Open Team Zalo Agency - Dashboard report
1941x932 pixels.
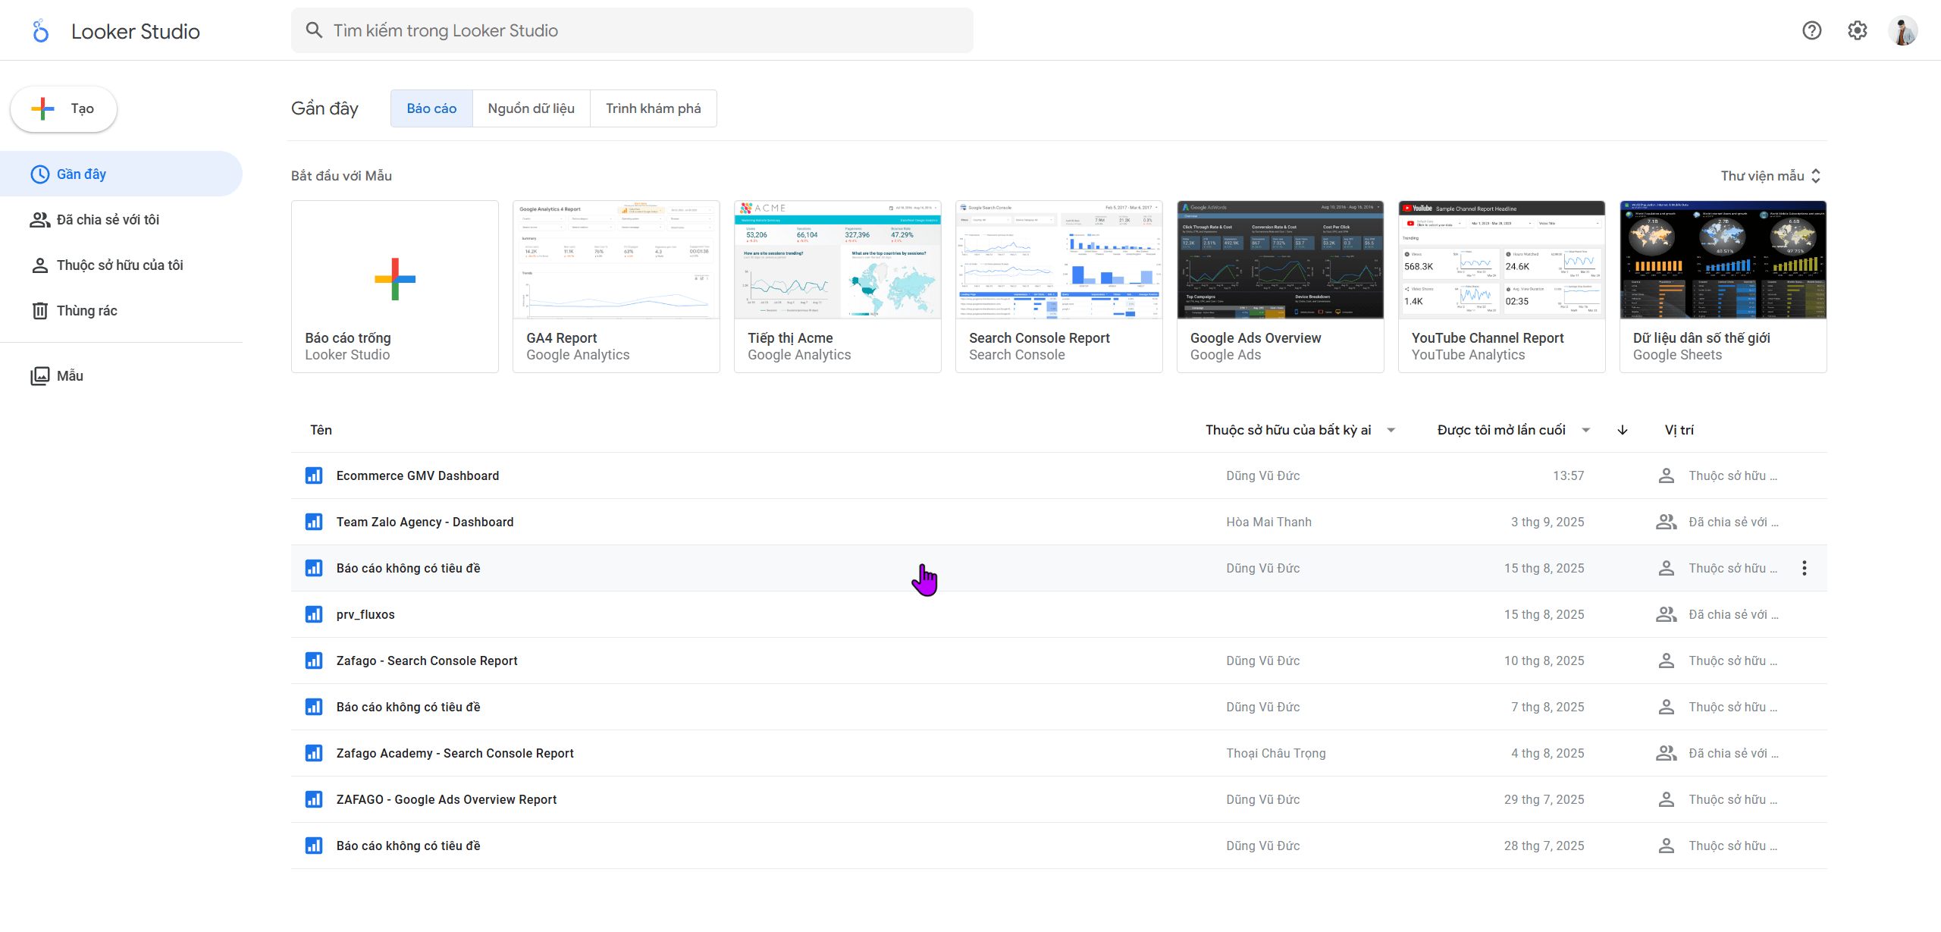click(425, 522)
